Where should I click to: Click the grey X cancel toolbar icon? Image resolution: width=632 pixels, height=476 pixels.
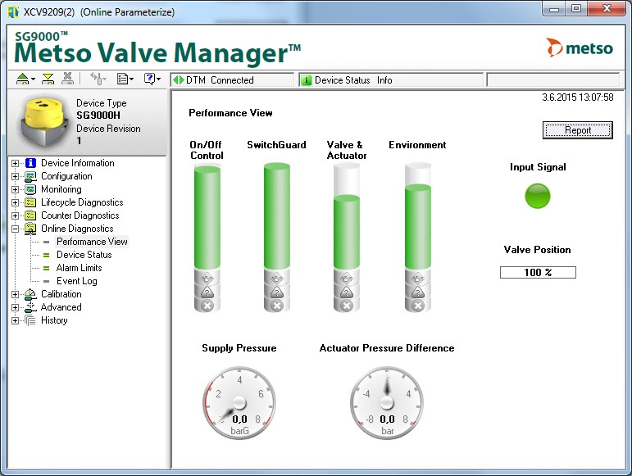(68, 78)
